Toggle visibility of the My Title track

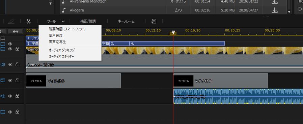point(10,80)
